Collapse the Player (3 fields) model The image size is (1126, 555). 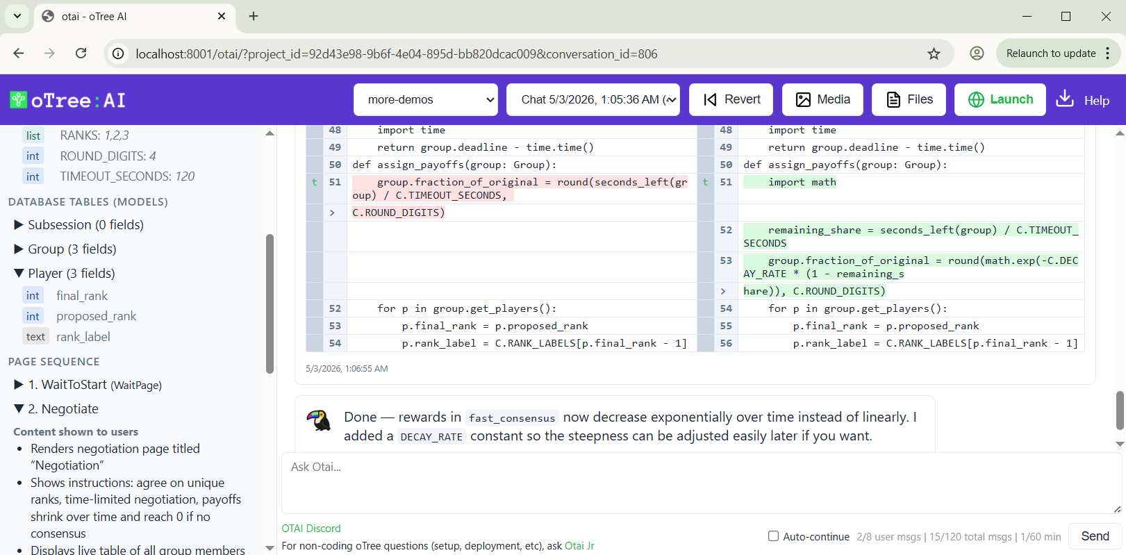(64, 274)
